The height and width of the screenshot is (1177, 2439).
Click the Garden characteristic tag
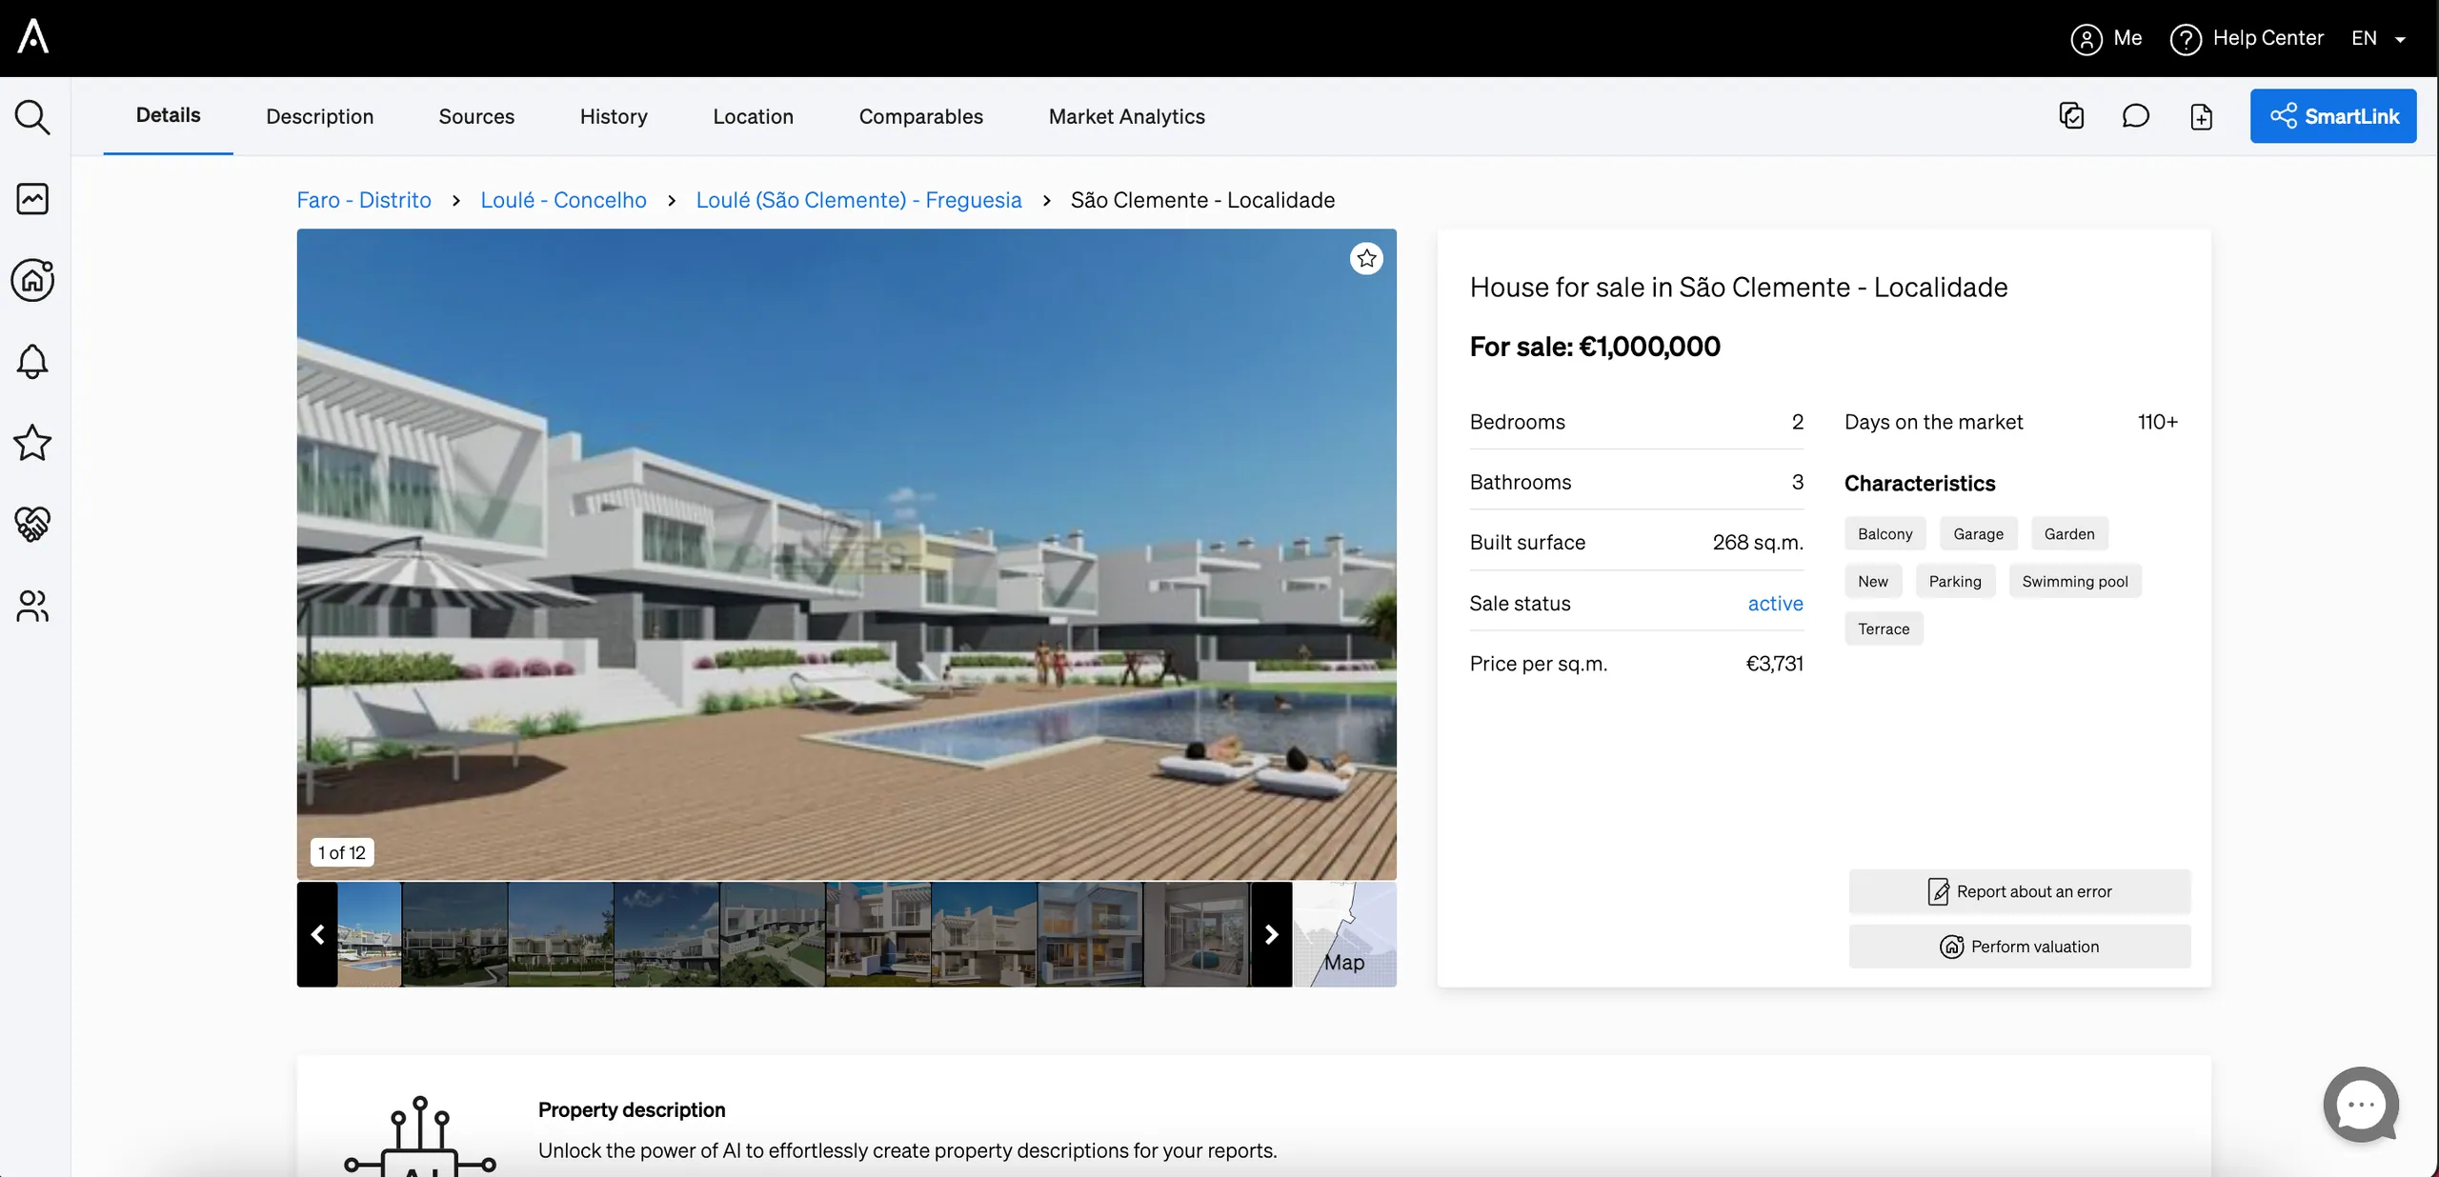pos(2069,534)
